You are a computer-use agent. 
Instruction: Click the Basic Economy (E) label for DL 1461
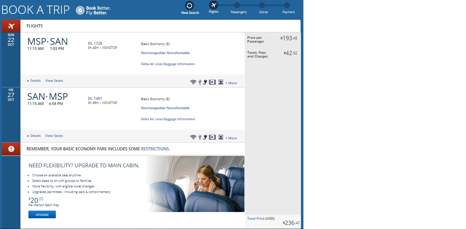155,99
